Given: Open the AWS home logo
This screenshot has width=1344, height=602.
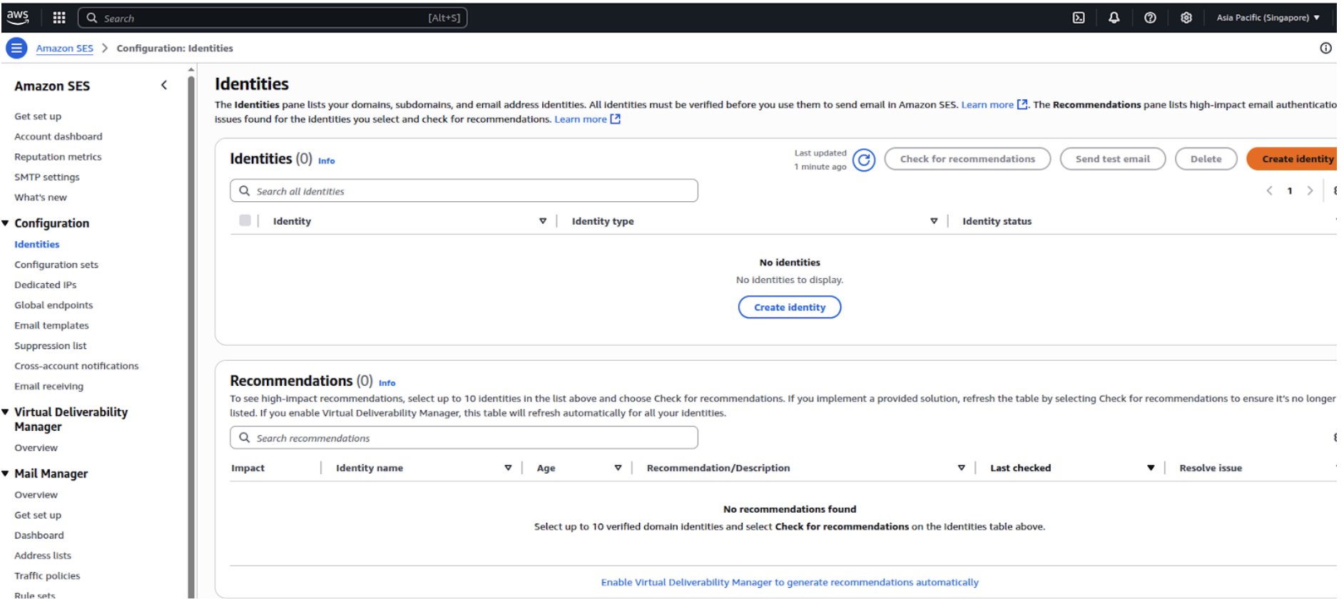Looking at the screenshot, I should [x=18, y=17].
